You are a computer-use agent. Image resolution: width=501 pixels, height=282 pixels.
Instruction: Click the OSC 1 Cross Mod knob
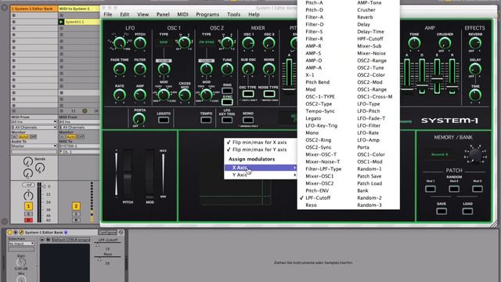[x=185, y=95]
